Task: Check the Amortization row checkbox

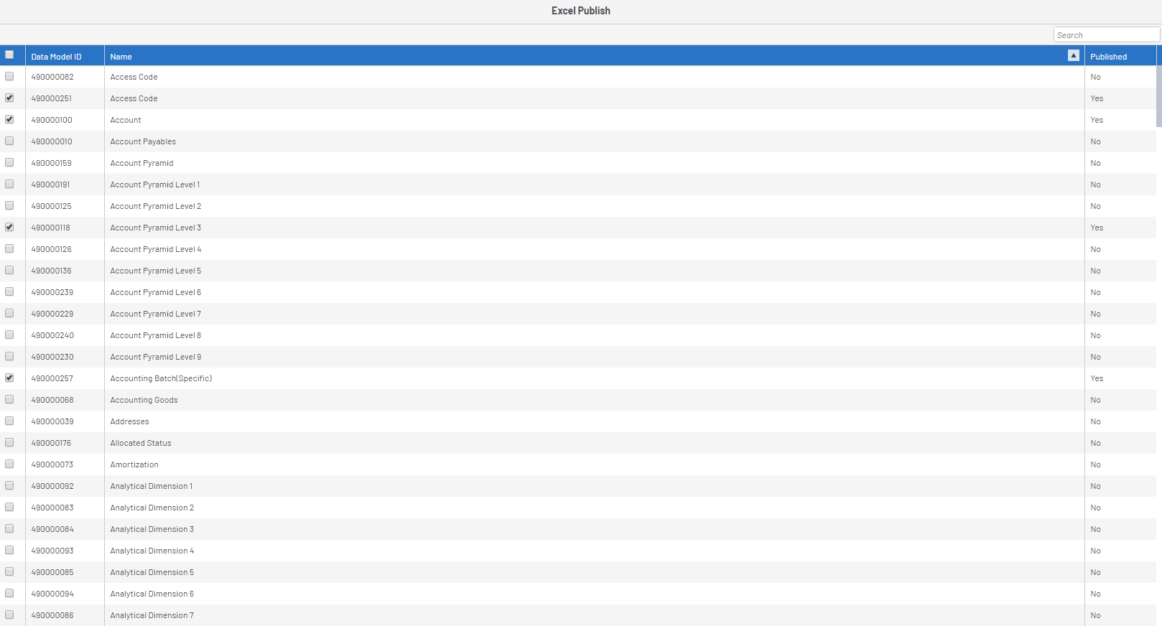Action: pos(9,464)
